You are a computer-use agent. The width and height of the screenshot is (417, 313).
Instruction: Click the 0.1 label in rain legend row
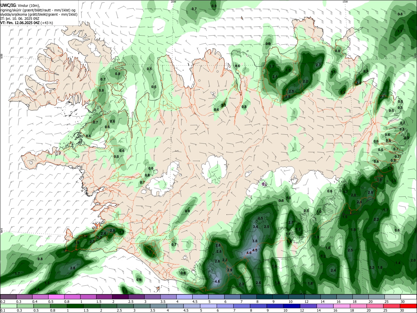click(3, 311)
